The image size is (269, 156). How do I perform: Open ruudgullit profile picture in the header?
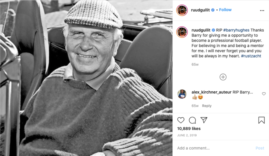[182, 10]
